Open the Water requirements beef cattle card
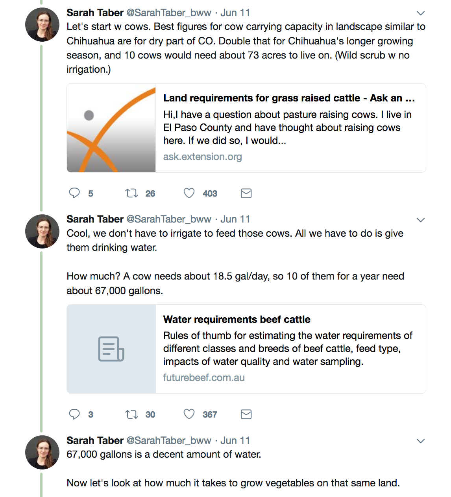Viewport: 451px width, 497px height. coord(237,319)
